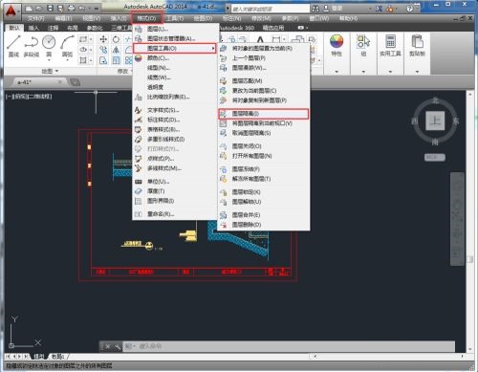The height and width of the screenshot is (372, 478).
Task: Select Layer Freeze (图层冻结) submenu item
Action: [264, 169]
